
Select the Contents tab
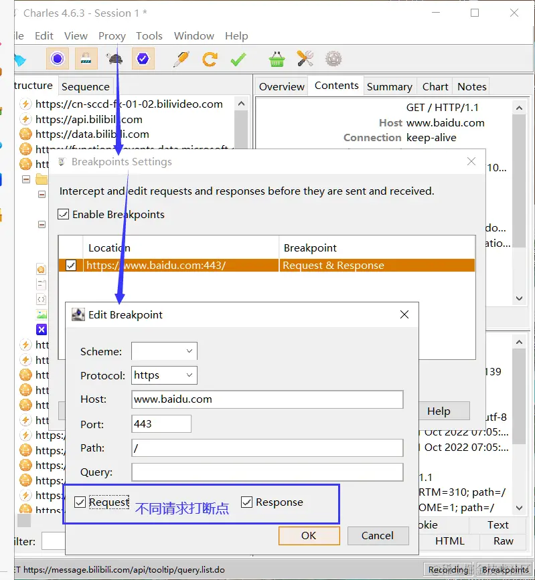337,86
